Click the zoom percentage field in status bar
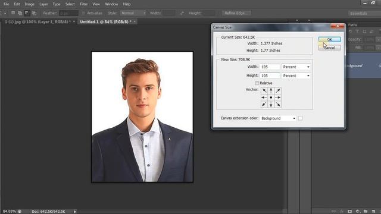This screenshot has width=381, height=214. pyautogui.click(x=10, y=212)
